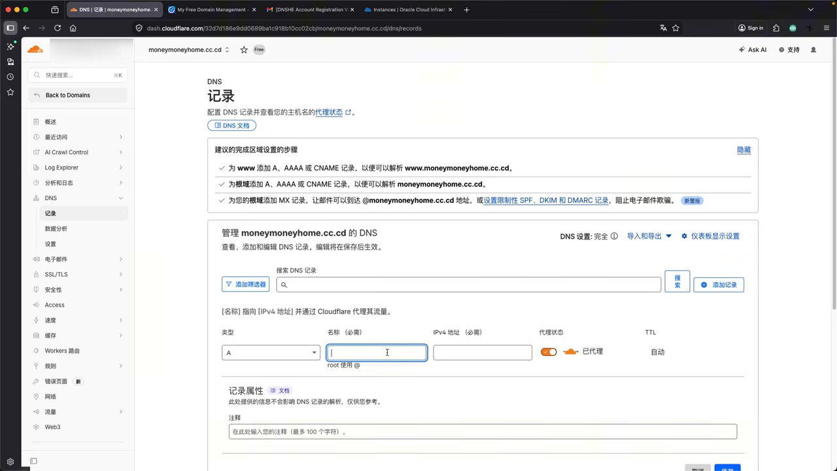Expand the 导入和导出 dropdown

pyautogui.click(x=649, y=236)
